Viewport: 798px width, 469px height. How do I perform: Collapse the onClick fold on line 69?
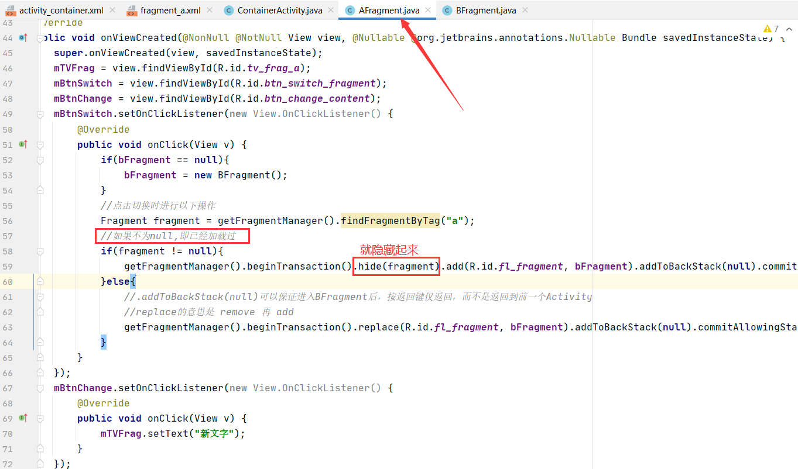40,418
